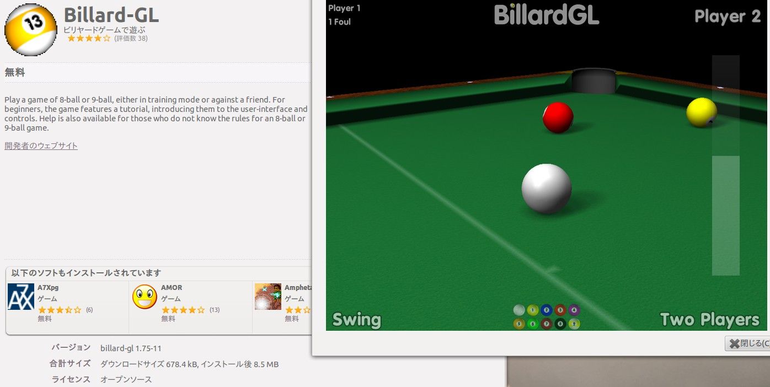Click the A7Xpg star rating

60,310
